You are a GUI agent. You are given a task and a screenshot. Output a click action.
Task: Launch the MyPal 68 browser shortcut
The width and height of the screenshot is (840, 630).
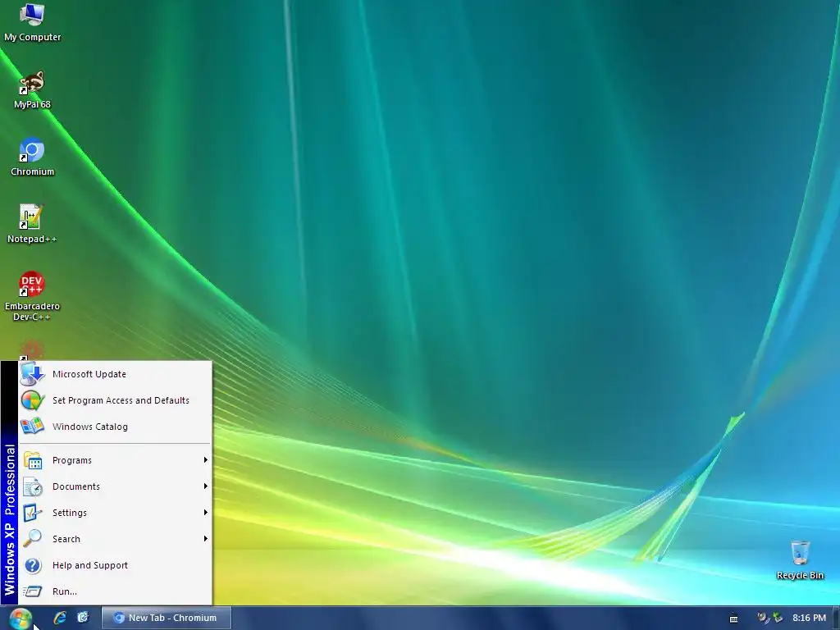[x=32, y=90]
